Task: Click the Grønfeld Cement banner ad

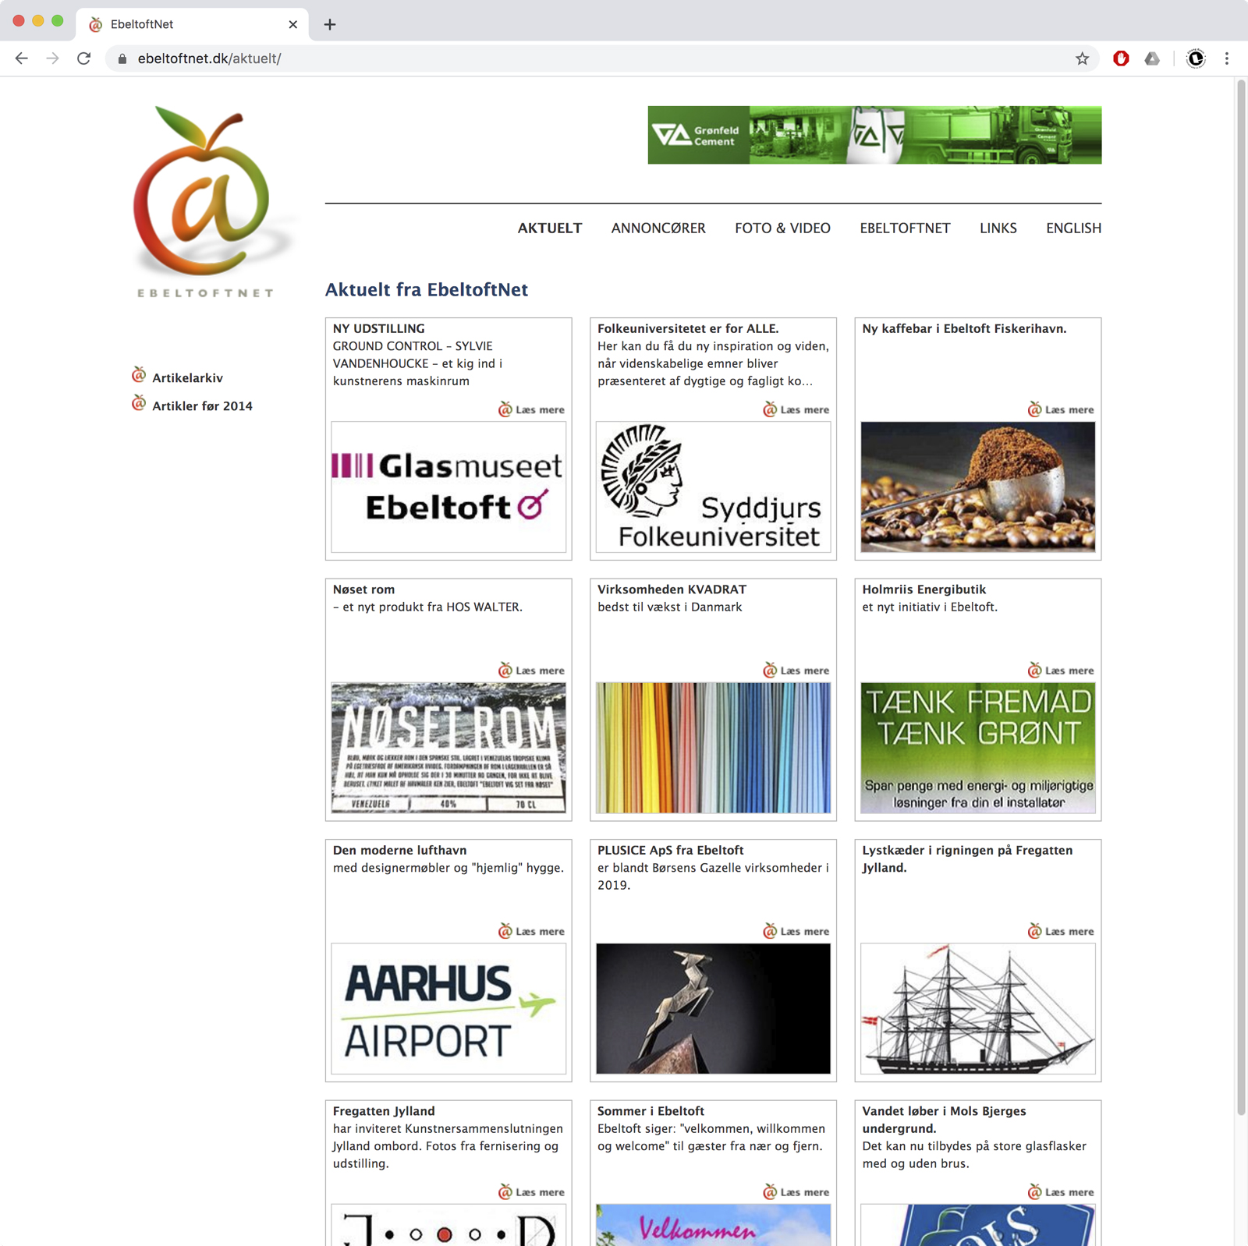Action: point(874,135)
